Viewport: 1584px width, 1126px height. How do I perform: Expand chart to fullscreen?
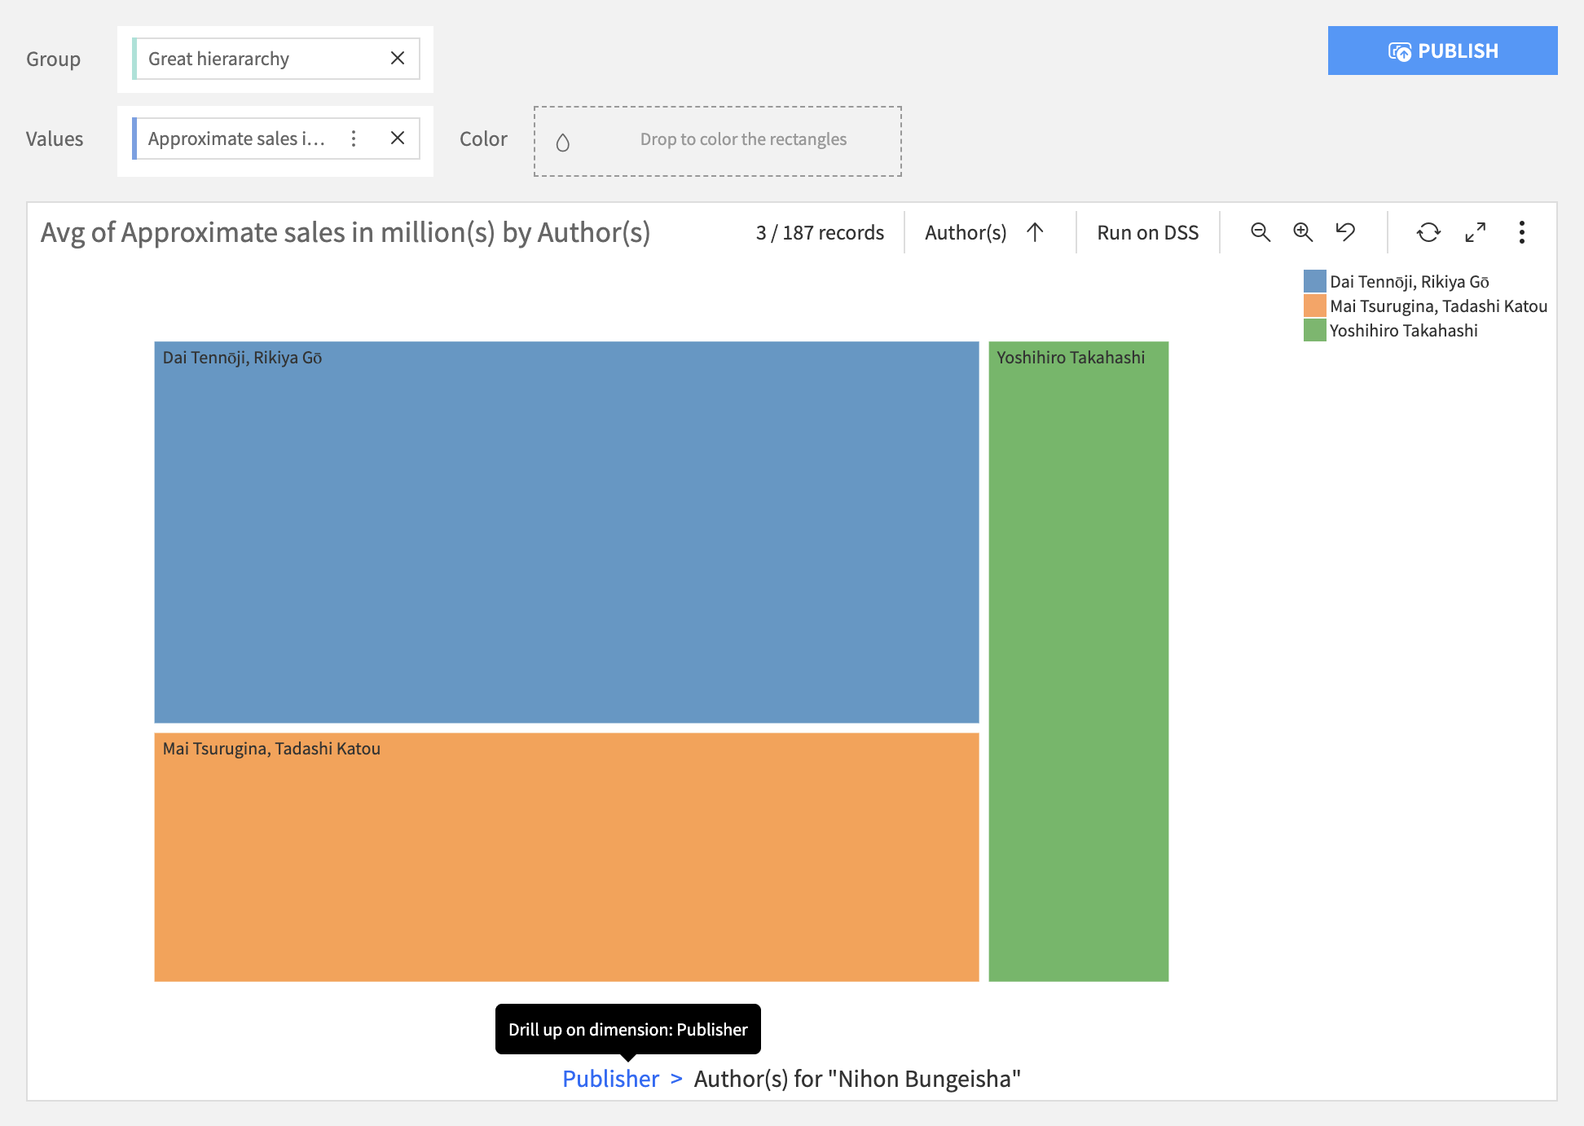[1475, 232]
